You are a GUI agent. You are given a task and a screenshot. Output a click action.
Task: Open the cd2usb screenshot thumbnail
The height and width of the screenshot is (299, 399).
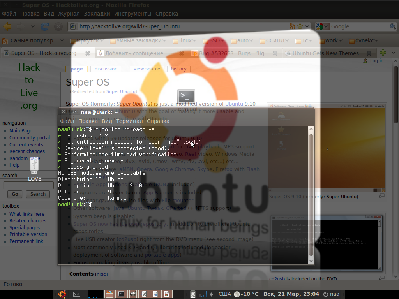[x=327, y=243]
